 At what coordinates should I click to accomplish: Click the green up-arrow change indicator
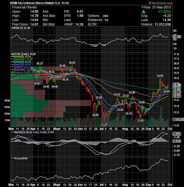143,12
